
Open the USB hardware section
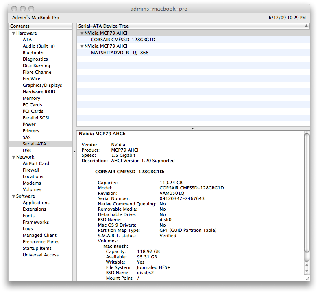pos(27,150)
